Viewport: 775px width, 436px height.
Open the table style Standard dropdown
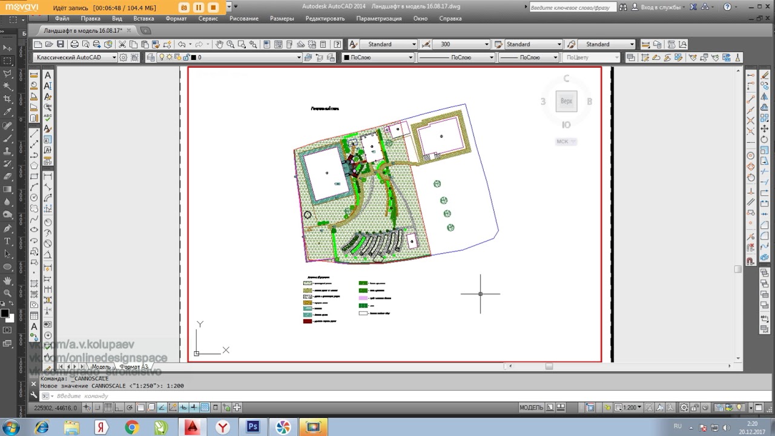click(x=559, y=44)
